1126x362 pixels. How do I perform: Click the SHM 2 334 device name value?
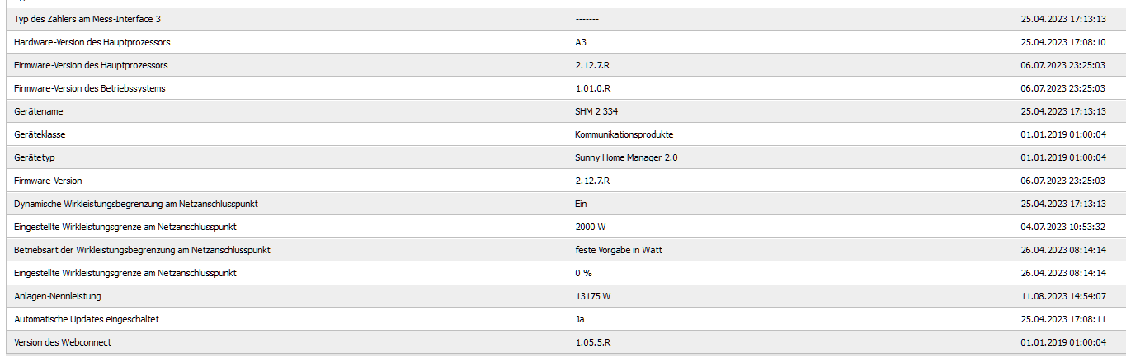tap(596, 111)
